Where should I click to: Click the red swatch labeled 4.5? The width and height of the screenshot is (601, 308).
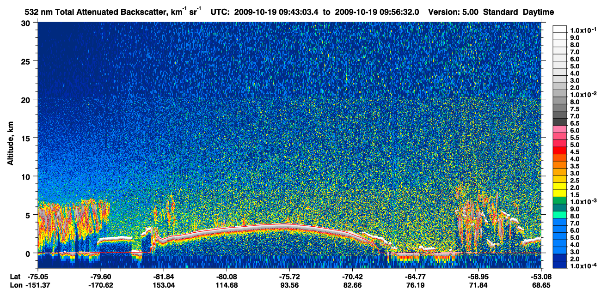tap(559, 151)
